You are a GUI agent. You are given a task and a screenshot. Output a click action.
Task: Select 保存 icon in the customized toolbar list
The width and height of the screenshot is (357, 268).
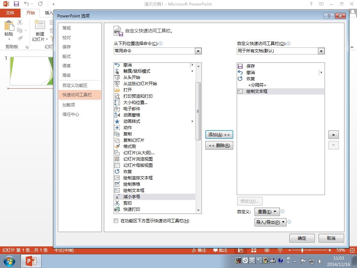tap(240, 66)
